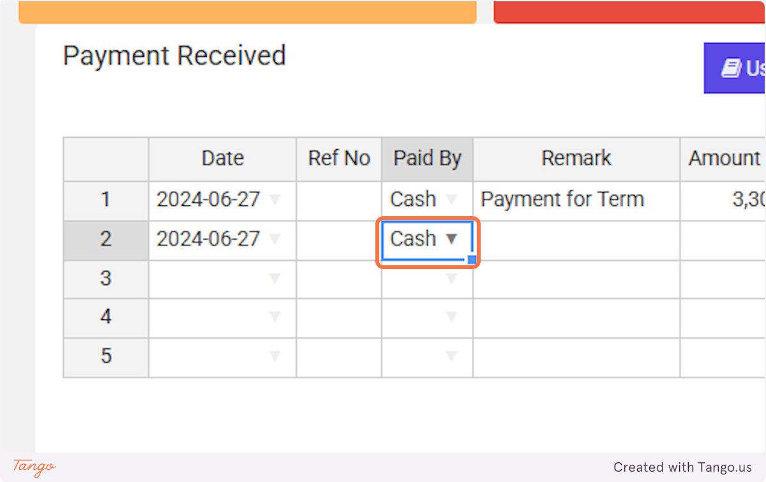Click the empty Ref No cell in row 2
The image size is (766, 482).
339,240
